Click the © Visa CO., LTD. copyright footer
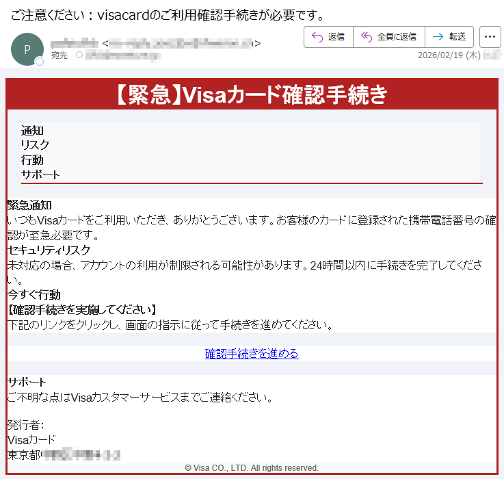Screen dimensions: 504x479 point(252,468)
